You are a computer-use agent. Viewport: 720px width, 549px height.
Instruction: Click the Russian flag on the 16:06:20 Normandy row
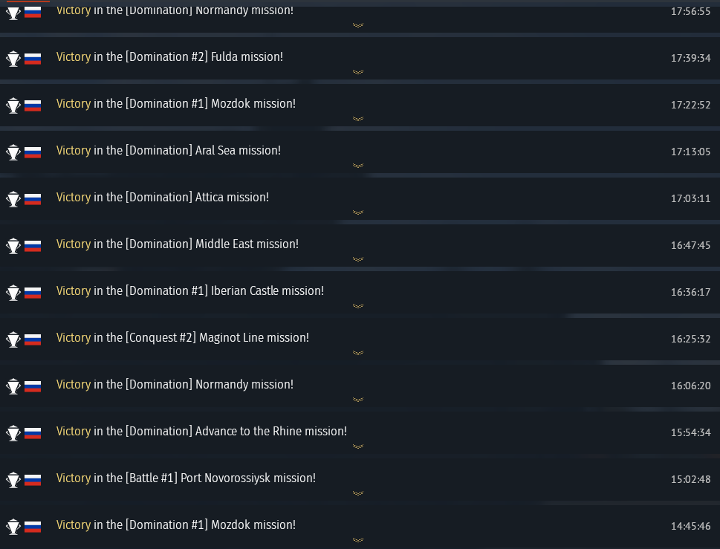point(33,386)
